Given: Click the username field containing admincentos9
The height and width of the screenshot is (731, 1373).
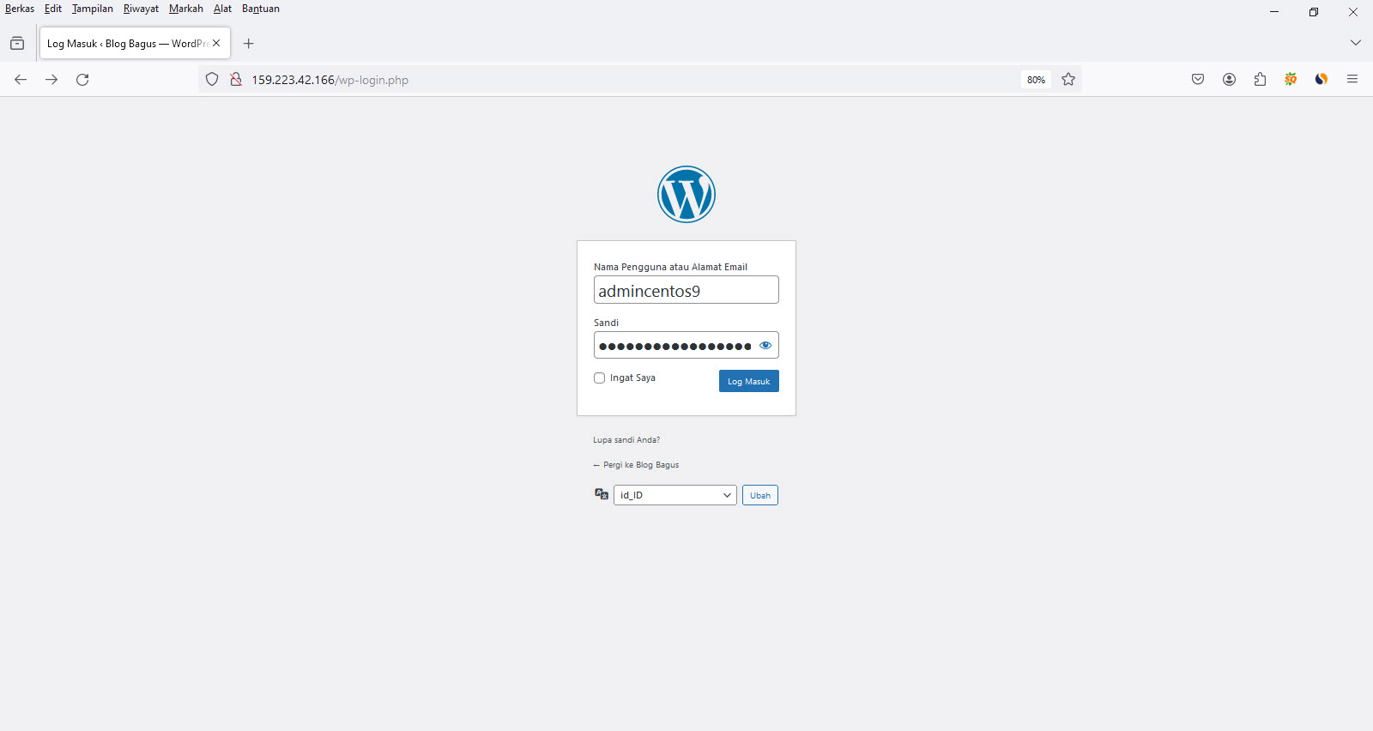Looking at the screenshot, I should point(686,290).
